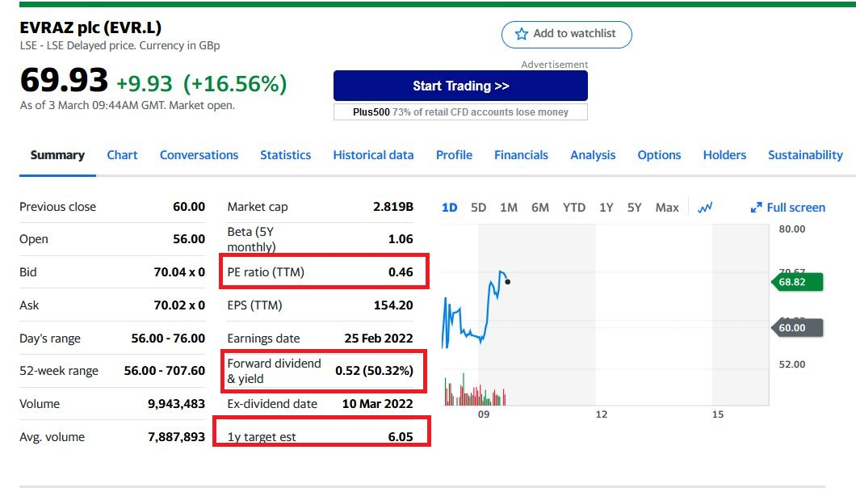Open the chart indicators comparison icon
The height and width of the screenshot is (492, 856).
(705, 208)
